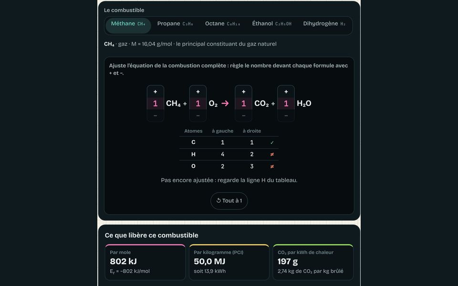The height and width of the screenshot is (286, 458).
Task: Click the 'Atomes' column header
Action: [x=193, y=131]
